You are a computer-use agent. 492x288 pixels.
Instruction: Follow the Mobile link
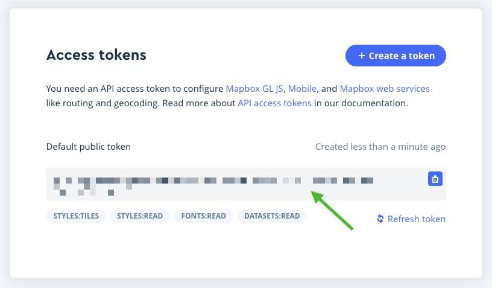(302, 88)
